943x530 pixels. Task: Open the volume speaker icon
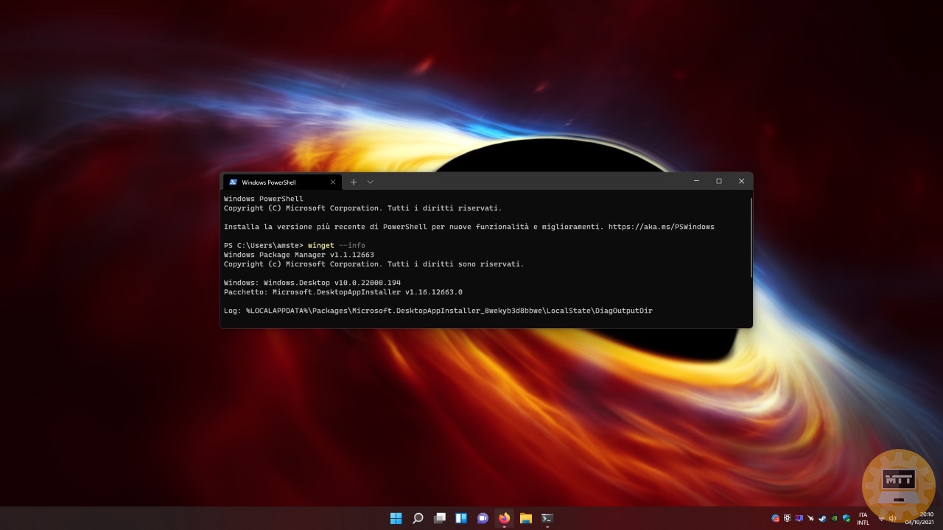(x=892, y=518)
